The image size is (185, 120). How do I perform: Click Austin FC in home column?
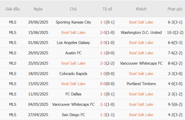pyautogui.click(x=73, y=53)
